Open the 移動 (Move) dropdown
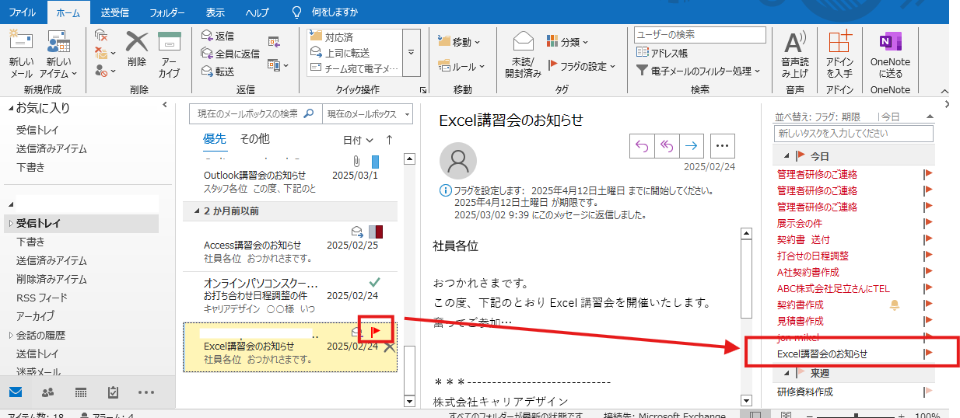 459,41
